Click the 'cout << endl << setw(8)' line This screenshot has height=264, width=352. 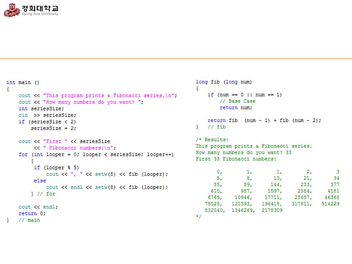[x=107, y=187]
